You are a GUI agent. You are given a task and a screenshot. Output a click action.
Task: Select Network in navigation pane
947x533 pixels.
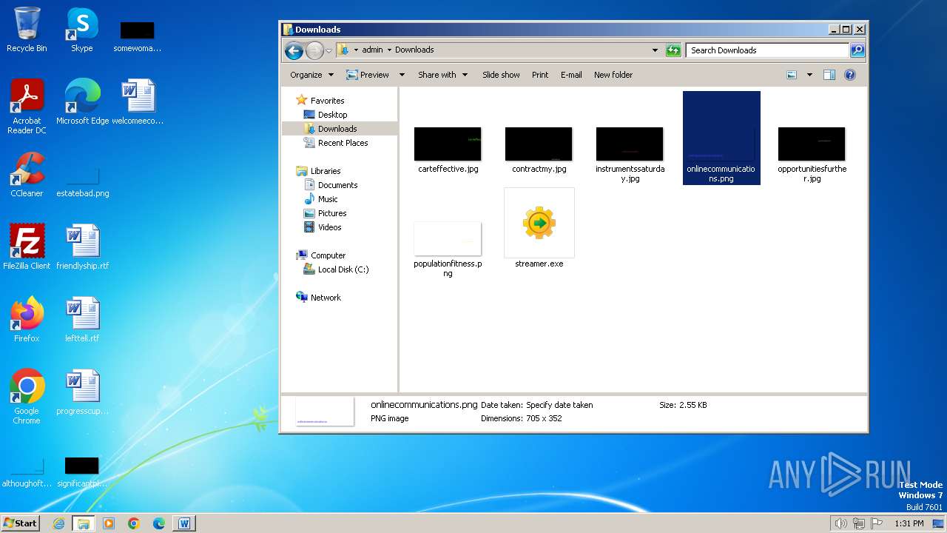tap(326, 298)
